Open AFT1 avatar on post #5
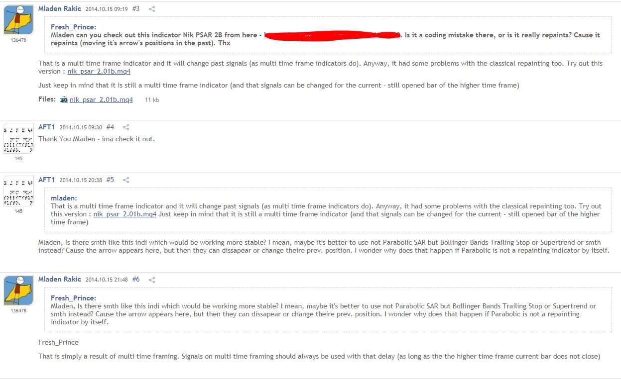Viewport: 621px width, 381px height. coord(18,192)
